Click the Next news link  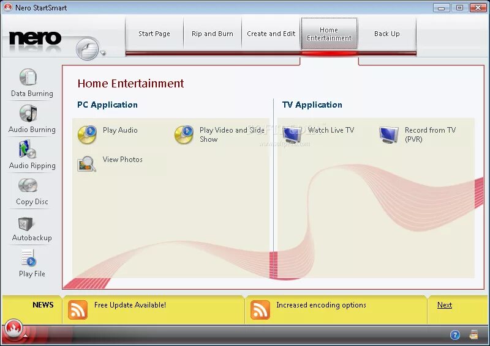[x=445, y=305]
